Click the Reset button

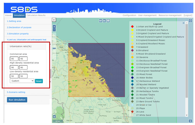point(39,81)
